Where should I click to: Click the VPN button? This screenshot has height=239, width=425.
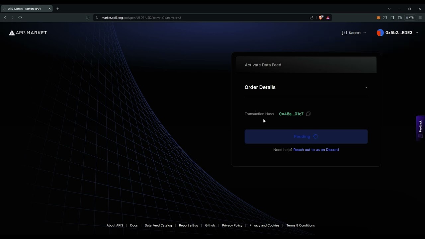tap(410, 18)
